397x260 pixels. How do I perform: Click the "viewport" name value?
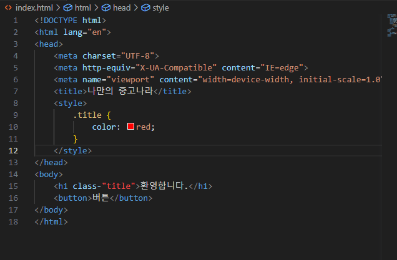click(x=130, y=80)
